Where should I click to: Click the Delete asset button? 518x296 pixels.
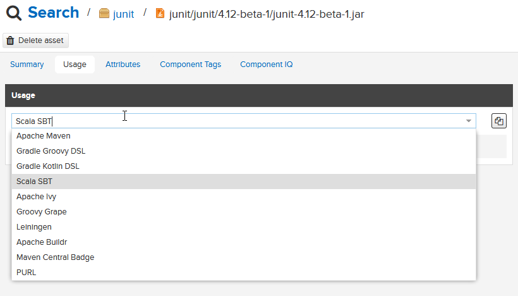click(x=35, y=40)
